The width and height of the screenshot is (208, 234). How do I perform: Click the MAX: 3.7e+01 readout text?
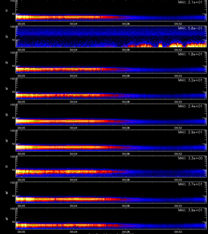pos(190,184)
